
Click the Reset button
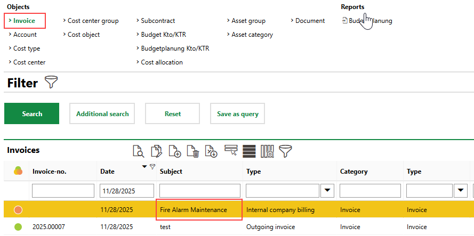(173, 113)
